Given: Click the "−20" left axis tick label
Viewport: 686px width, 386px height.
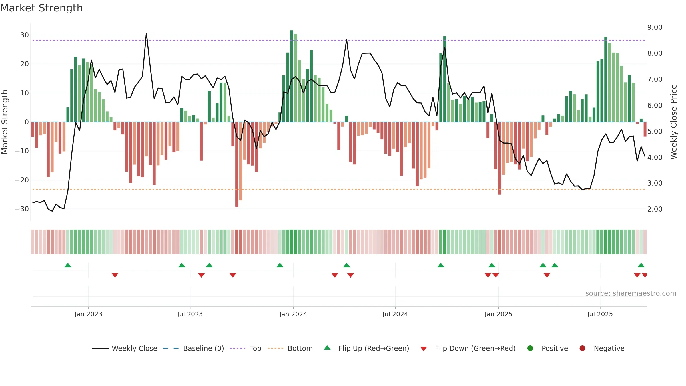Looking at the screenshot, I should [22, 180].
